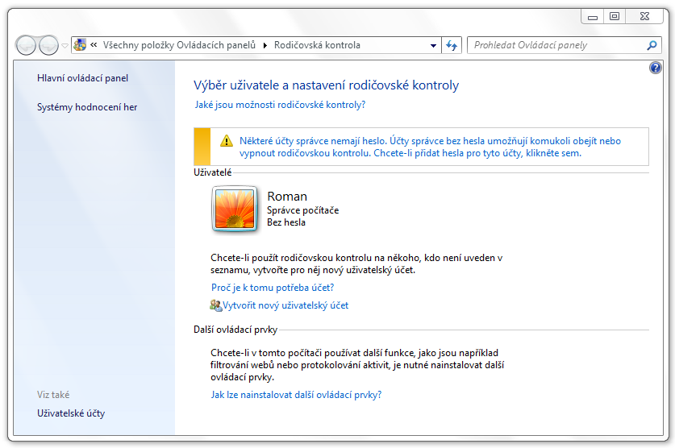This screenshot has width=675, height=448.
Task: Click the refresh arrows icon beside address bar
Action: pos(451,45)
